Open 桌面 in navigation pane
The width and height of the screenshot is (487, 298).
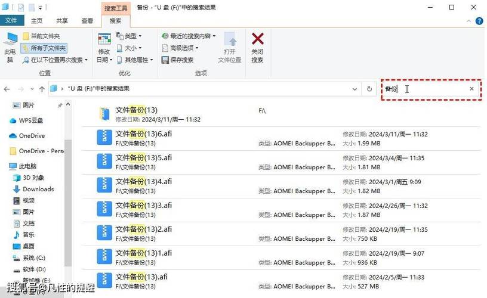pyautogui.click(x=24, y=246)
